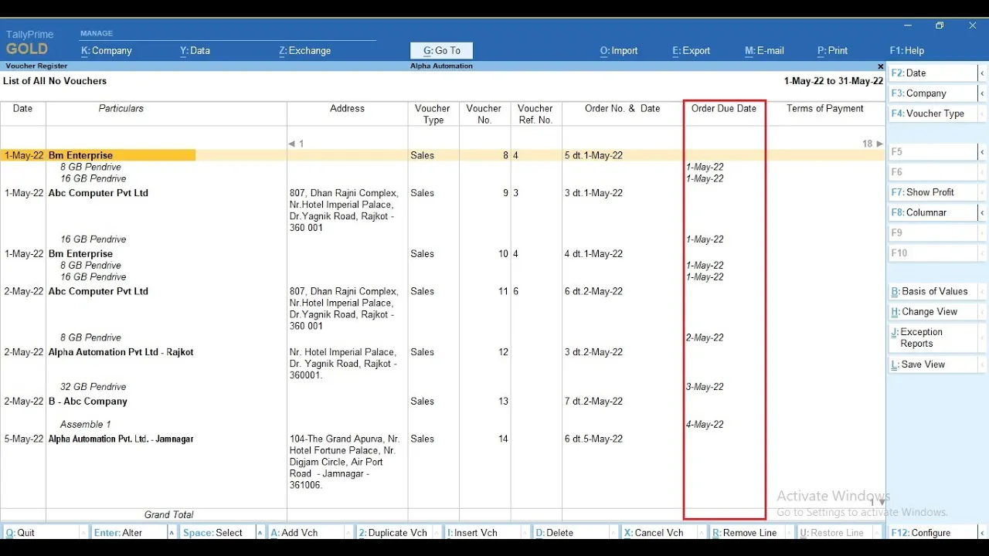The image size is (989, 556).
Task: Expand the caret beside Space: Select
Action: pyautogui.click(x=260, y=533)
